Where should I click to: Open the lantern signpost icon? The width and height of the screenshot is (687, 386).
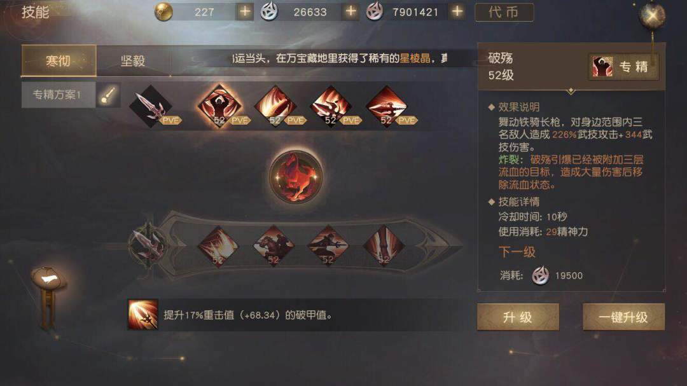(48, 296)
